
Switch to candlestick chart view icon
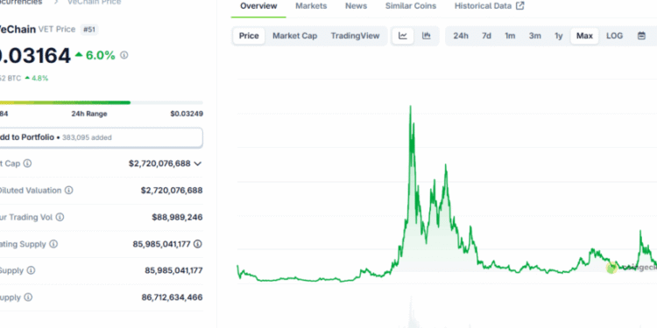(x=426, y=36)
